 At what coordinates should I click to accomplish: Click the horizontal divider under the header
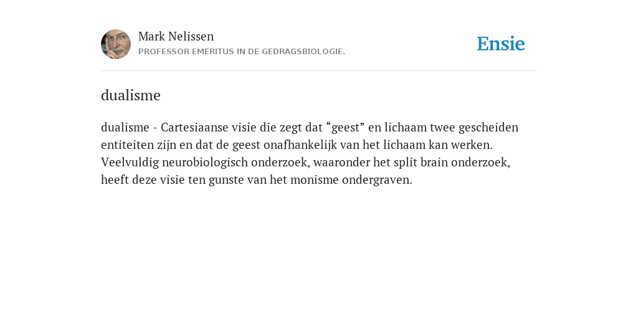[x=319, y=71]
